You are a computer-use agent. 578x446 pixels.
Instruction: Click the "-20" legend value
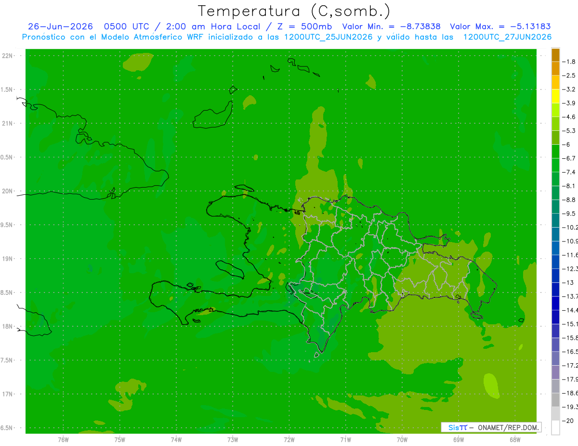point(568,421)
